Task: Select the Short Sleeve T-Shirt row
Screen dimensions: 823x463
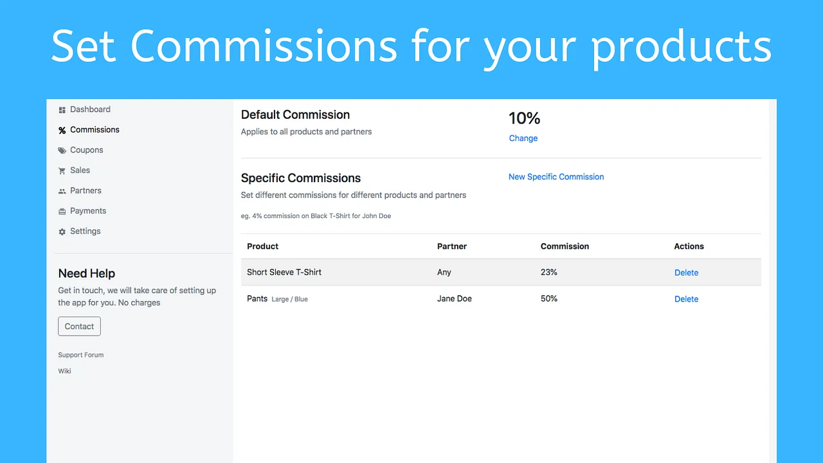Action: (284, 272)
